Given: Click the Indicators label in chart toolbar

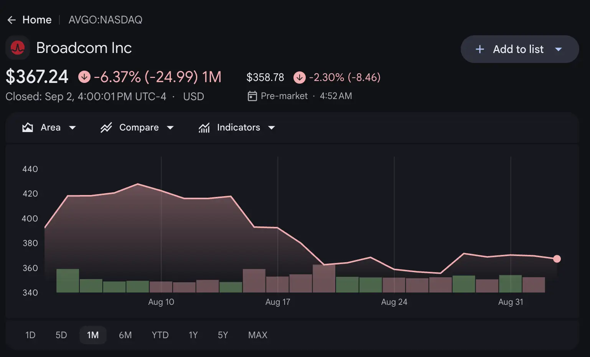Looking at the screenshot, I should pyautogui.click(x=239, y=127).
